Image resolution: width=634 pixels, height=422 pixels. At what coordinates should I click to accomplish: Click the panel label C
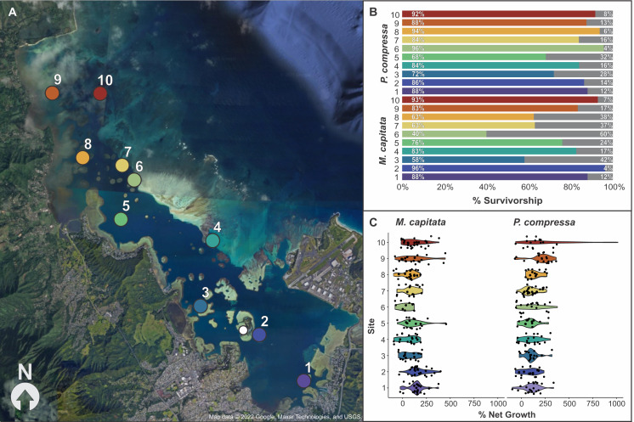coord(374,222)
